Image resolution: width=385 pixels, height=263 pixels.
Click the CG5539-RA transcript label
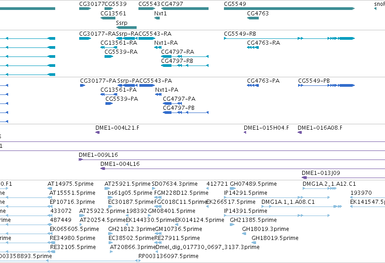(121, 52)
